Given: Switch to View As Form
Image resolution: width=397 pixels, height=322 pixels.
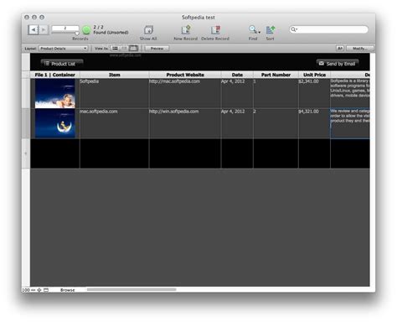Looking at the screenshot, I should 115,49.
